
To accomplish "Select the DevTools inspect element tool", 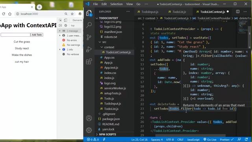I will (x=60, y=20).
